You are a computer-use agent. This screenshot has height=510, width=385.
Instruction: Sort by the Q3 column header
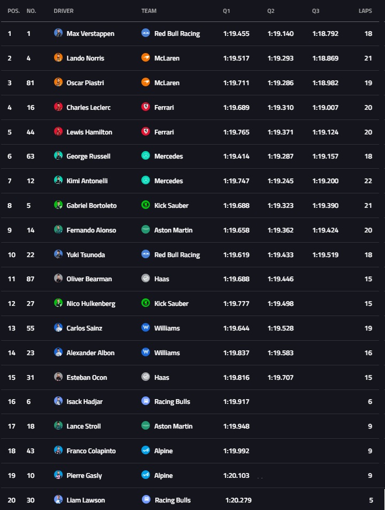pyautogui.click(x=316, y=11)
